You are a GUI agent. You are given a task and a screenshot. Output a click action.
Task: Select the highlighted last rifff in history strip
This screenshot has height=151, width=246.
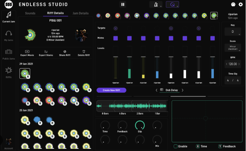click(x=214, y=15)
